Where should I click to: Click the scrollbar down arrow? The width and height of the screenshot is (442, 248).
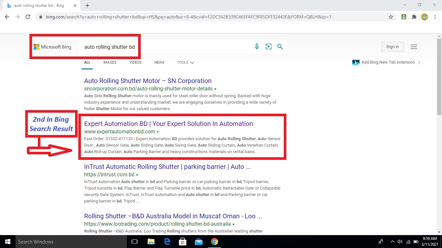point(439,232)
